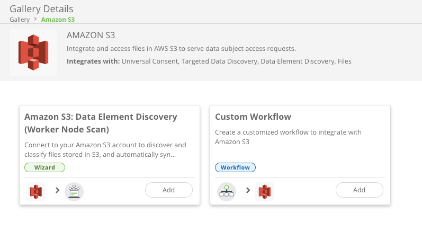Add the Custom Workflow integration
This screenshot has width=422, height=231.
pyautogui.click(x=360, y=190)
